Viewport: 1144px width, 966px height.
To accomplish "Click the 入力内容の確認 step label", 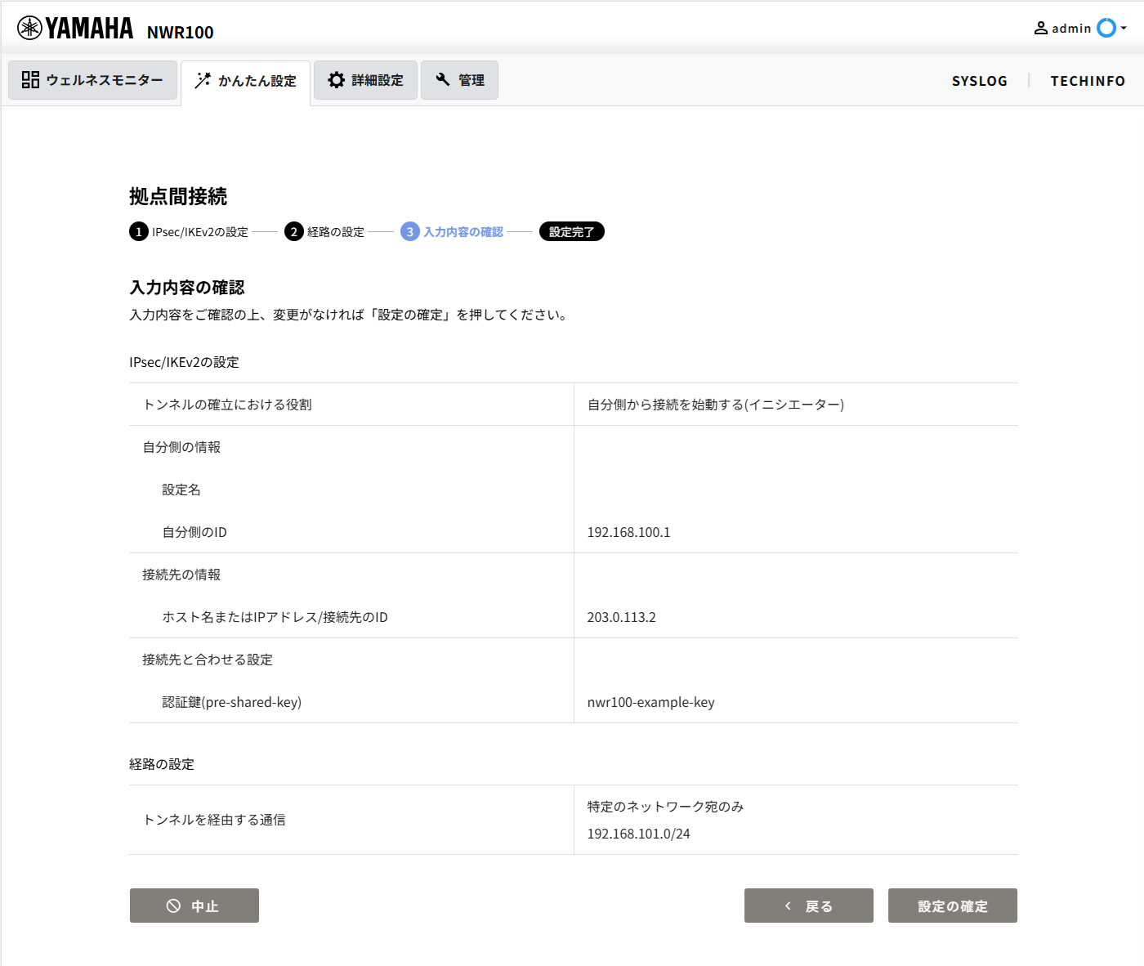I will pos(463,232).
